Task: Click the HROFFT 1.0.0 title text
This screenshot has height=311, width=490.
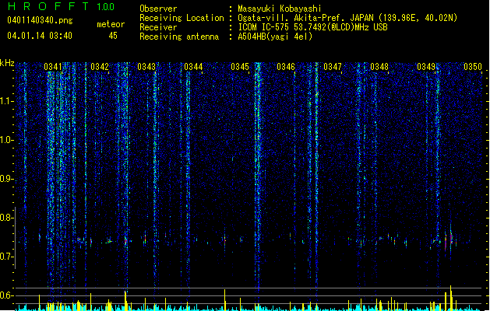Action: pos(62,6)
